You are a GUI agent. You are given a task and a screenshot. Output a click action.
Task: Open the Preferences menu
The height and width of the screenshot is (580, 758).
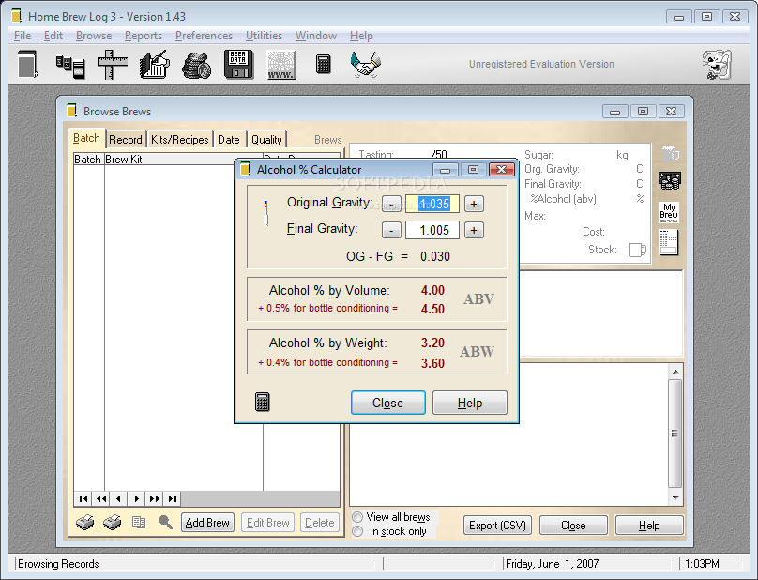coord(204,36)
